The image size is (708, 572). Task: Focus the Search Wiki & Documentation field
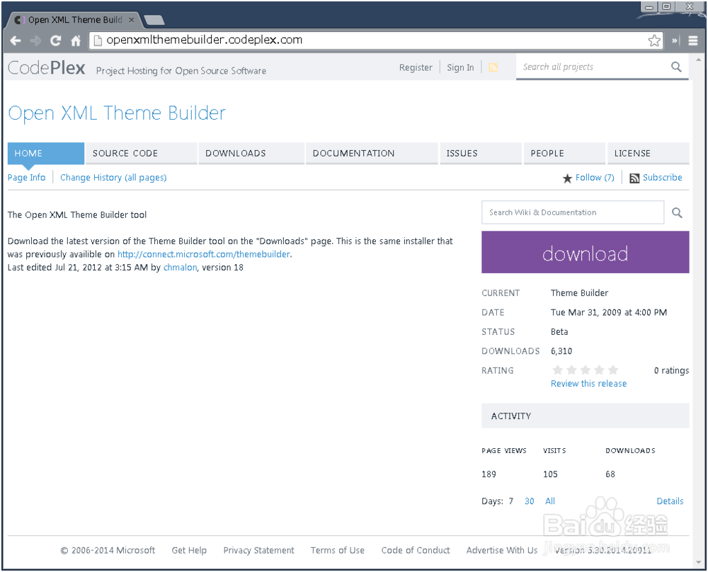pyautogui.click(x=573, y=212)
